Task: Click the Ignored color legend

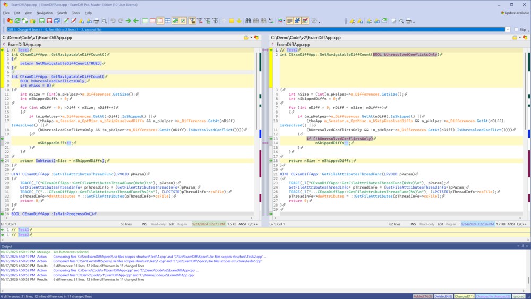Action: coord(518,296)
